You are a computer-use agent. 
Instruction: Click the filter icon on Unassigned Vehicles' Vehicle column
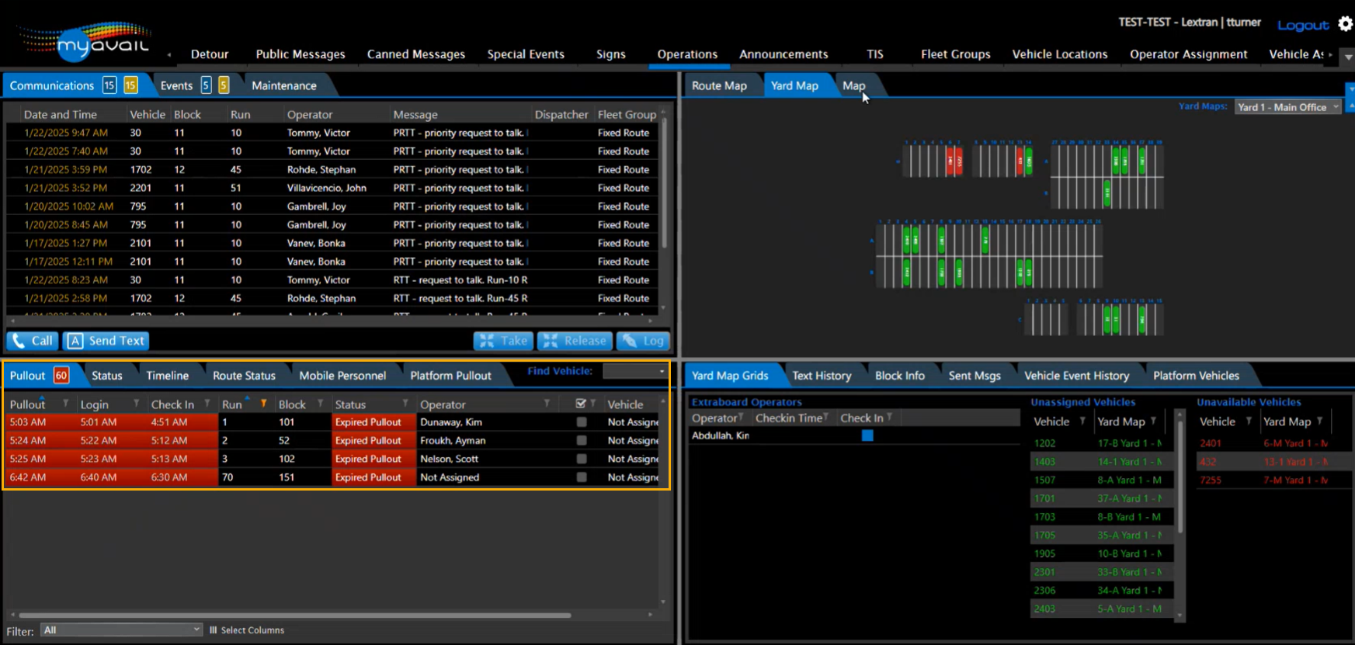[x=1082, y=421]
